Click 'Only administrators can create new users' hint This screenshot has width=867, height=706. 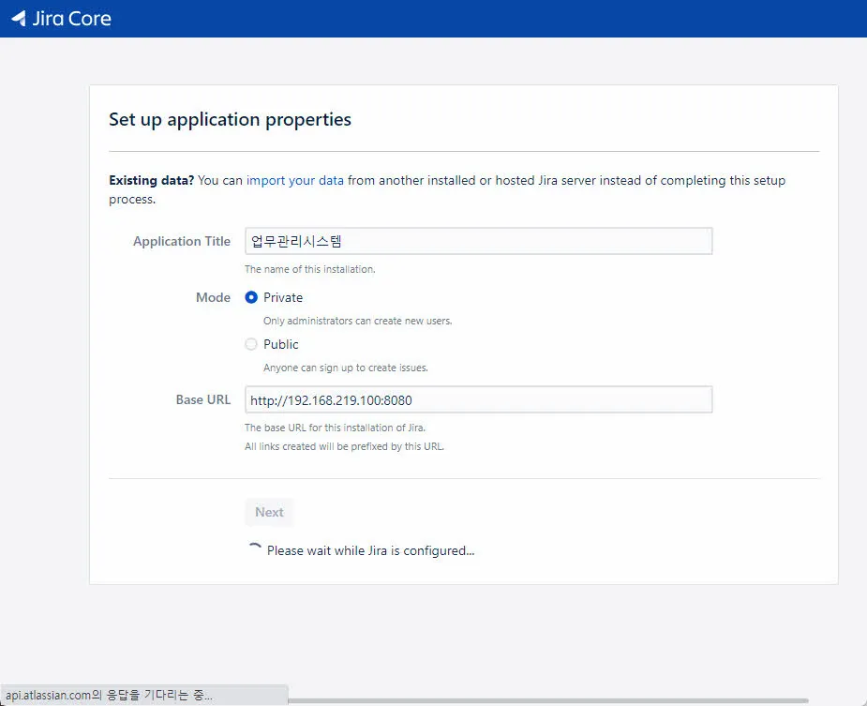tap(357, 321)
